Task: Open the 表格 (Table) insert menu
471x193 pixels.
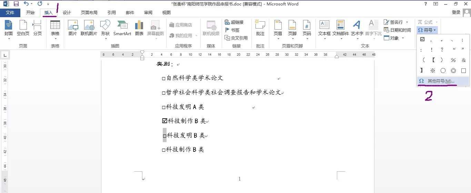Action: pos(55,30)
